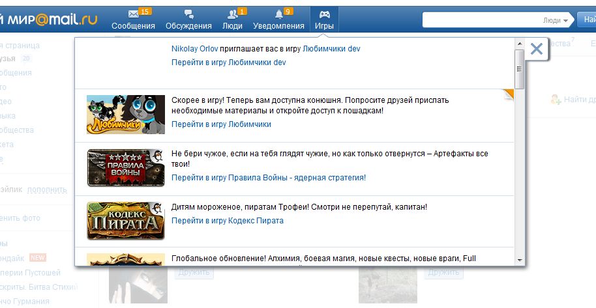Open the Кодекс Пирата game thumbnail
Image resolution: width=596 pixels, height=308 pixels.
(126, 221)
